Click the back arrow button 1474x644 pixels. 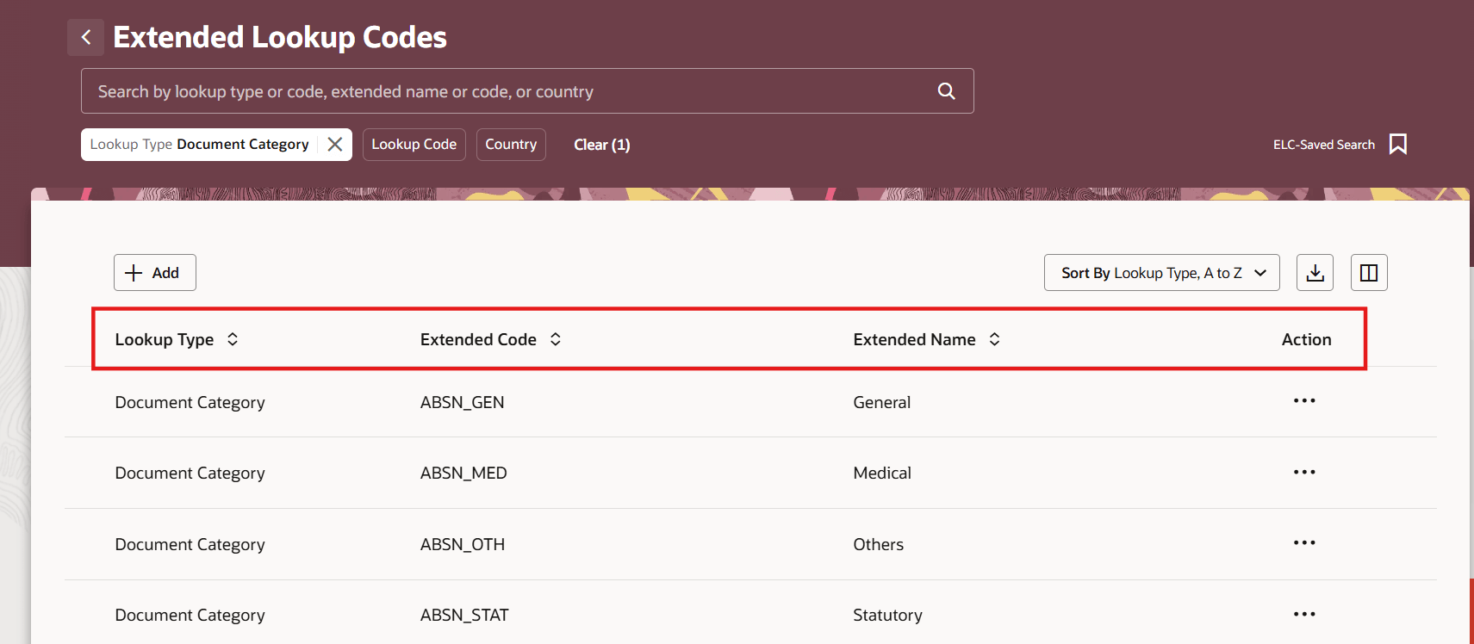coord(86,37)
